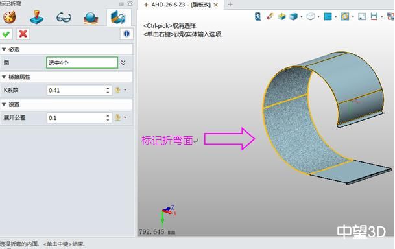This screenshot has width=395, height=249.
Task: Open the stamp tool tab icon
Action: pos(37,17)
